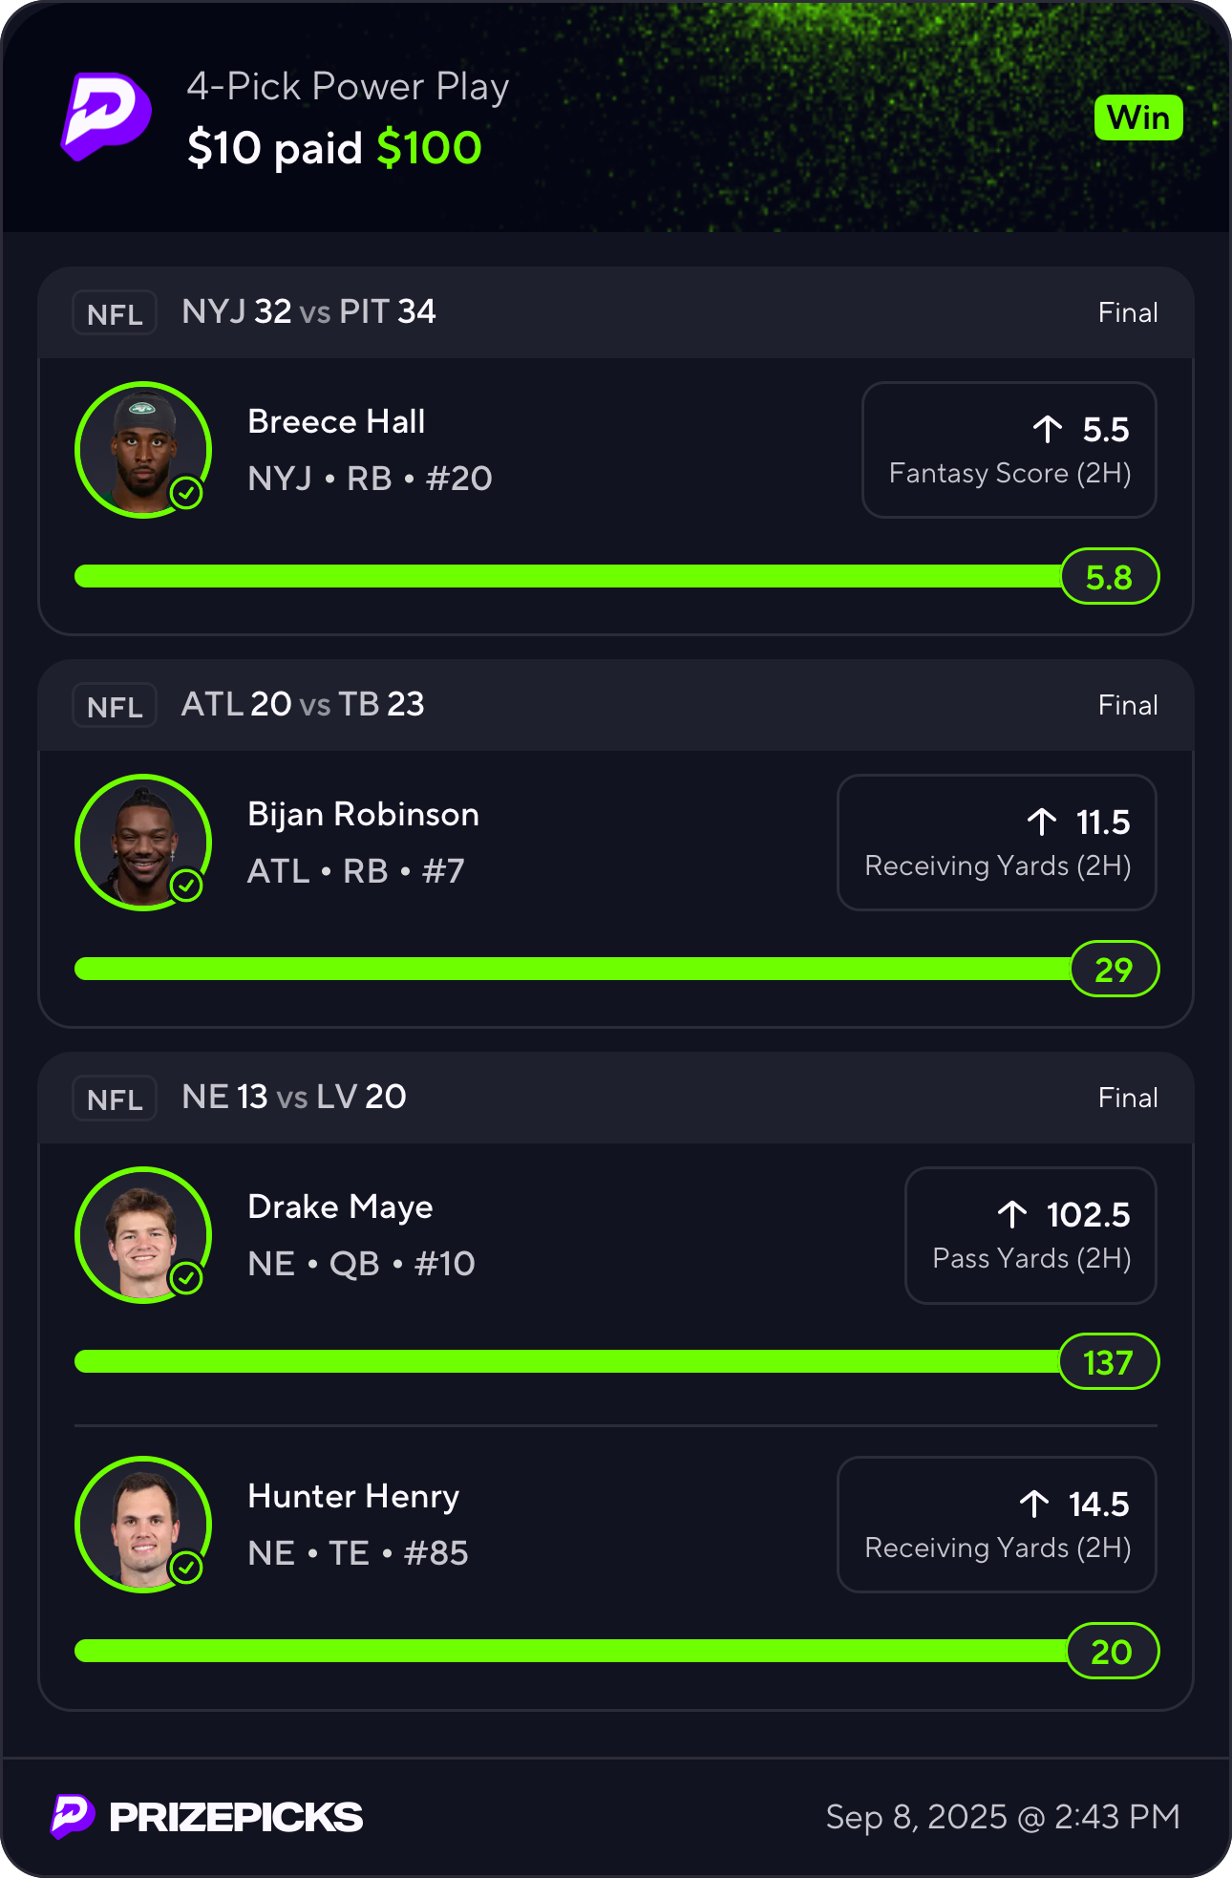
Task: Click the up arrow beside 5.5 Fantasy Score
Action: click(x=1048, y=429)
